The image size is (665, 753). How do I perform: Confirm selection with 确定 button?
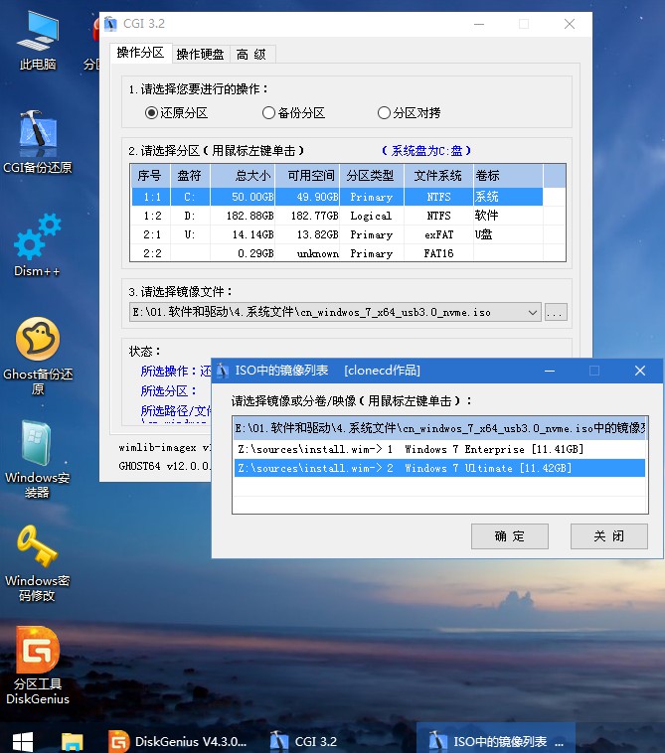pyautogui.click(x=509, y=535)
